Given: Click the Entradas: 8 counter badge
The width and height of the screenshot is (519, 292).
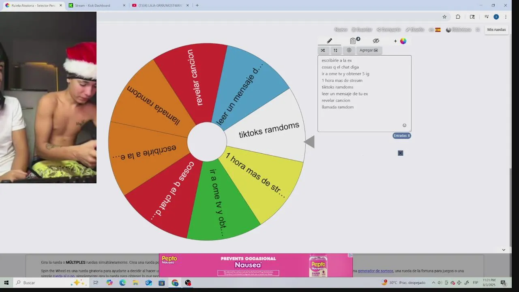Looking at the screenshot, I should 402,135.
